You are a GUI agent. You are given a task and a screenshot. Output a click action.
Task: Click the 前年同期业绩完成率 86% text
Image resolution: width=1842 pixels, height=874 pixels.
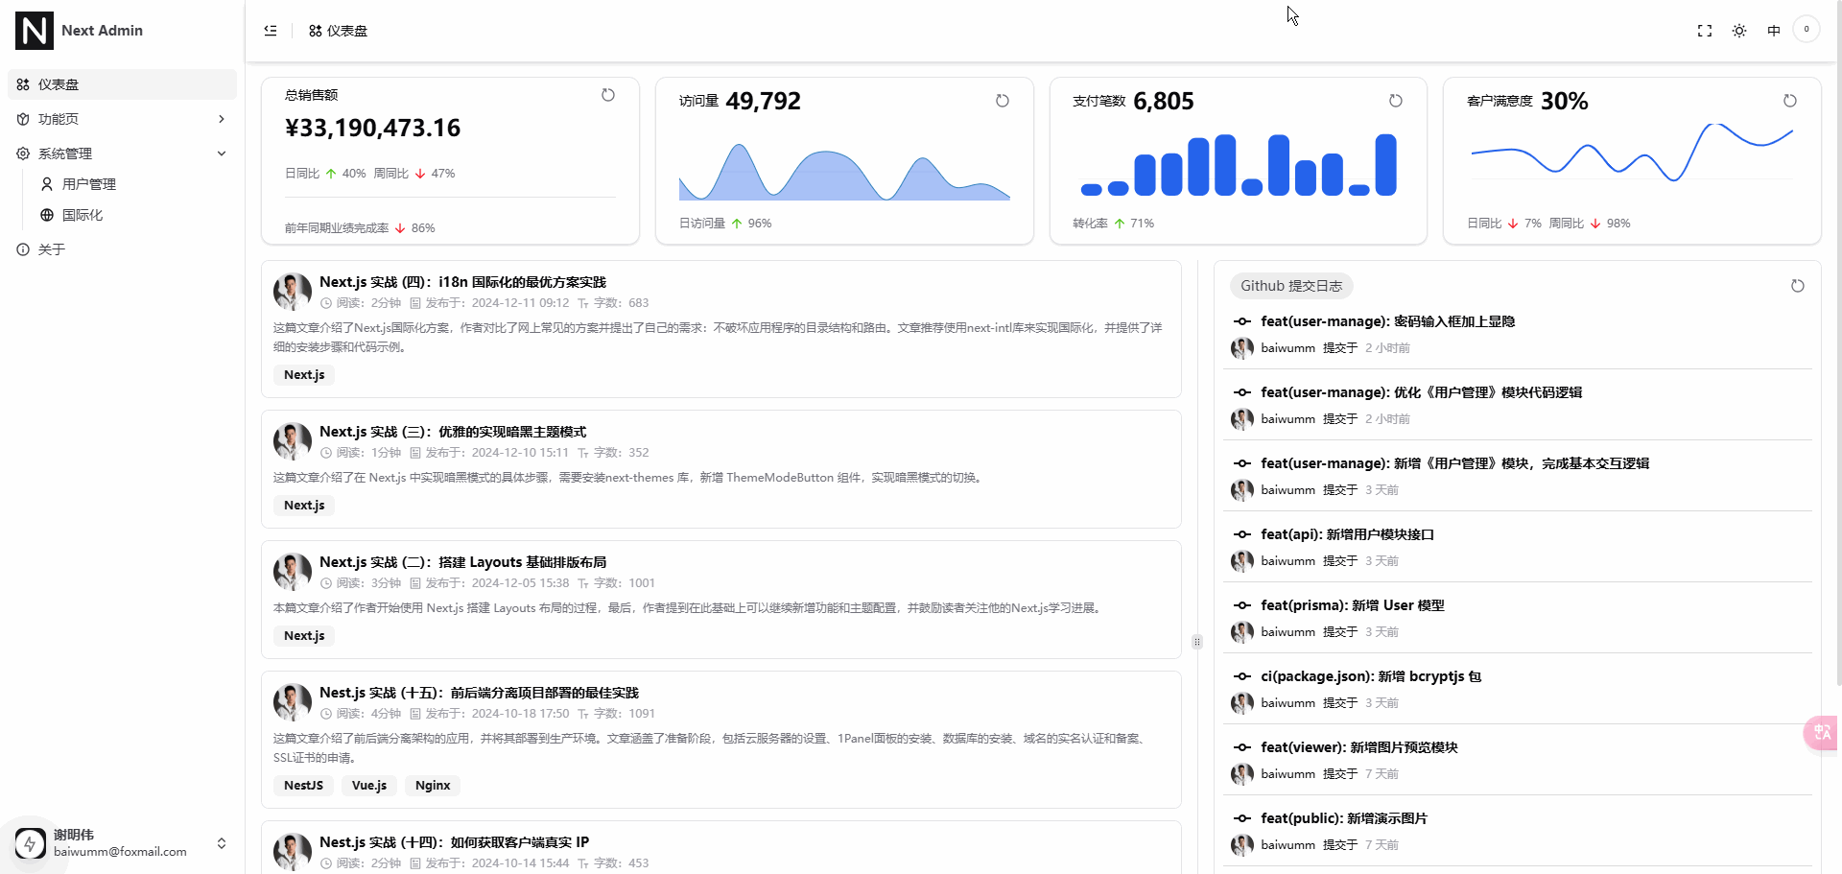pyautogui.click(x=360, y=228)
